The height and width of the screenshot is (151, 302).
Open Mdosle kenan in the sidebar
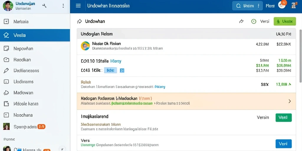pos(35,104)
